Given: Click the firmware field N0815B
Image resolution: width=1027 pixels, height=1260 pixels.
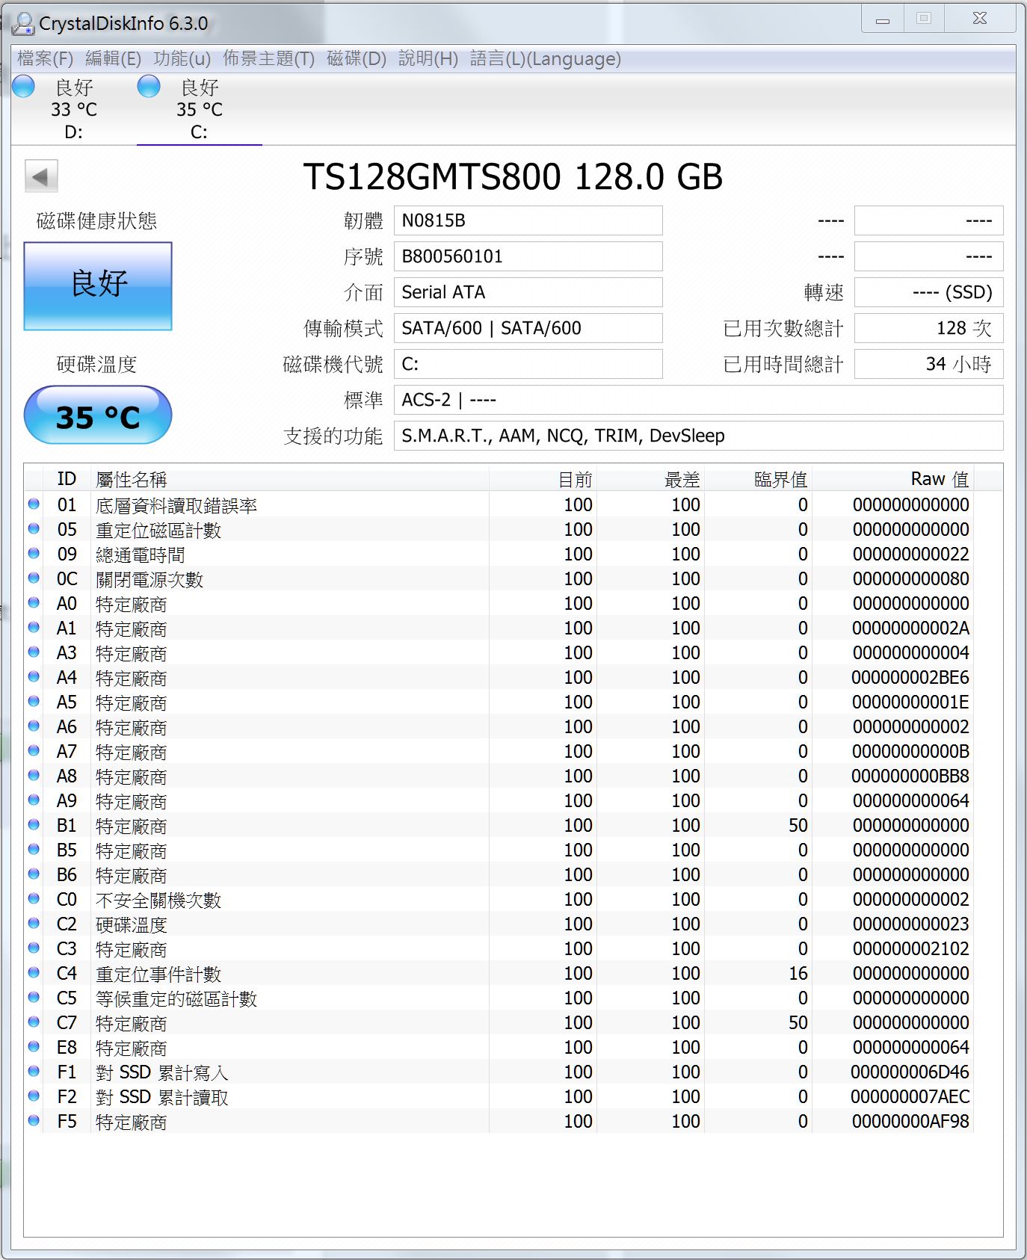Looking at the screenshot, I should pyautogui.click(x=528, y=220).
